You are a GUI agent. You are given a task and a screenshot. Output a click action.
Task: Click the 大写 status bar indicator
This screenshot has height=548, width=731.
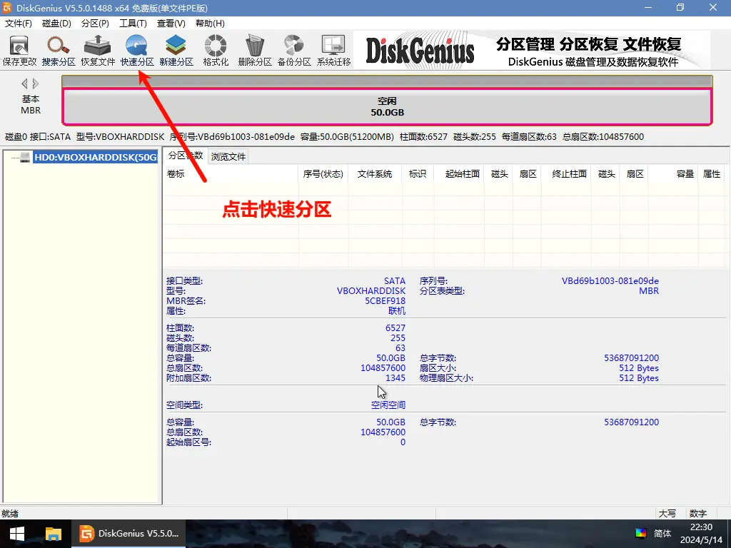pyautogui.click(x=667, y=514)
